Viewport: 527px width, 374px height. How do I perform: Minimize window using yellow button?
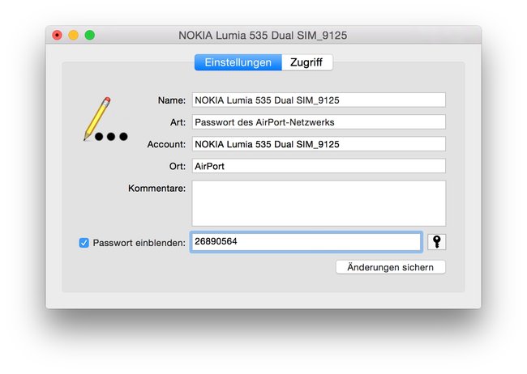[x=73, y=35]
